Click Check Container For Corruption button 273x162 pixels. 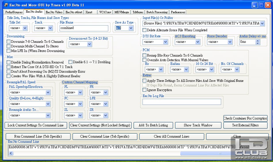pyautogui.click(x=245, y=118)
